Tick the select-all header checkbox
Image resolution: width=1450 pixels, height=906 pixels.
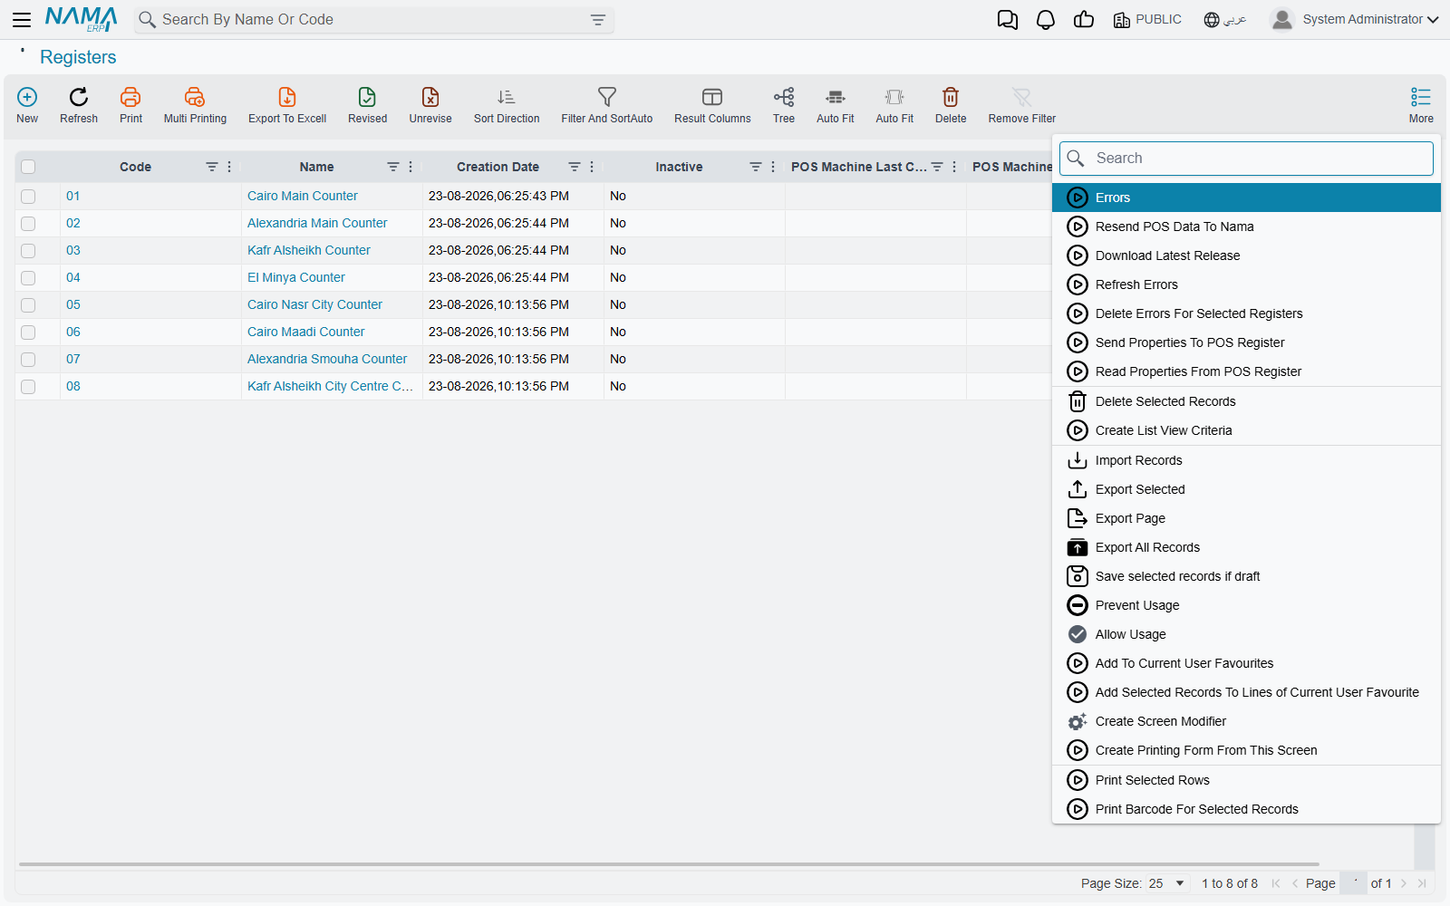pos(28,167)
